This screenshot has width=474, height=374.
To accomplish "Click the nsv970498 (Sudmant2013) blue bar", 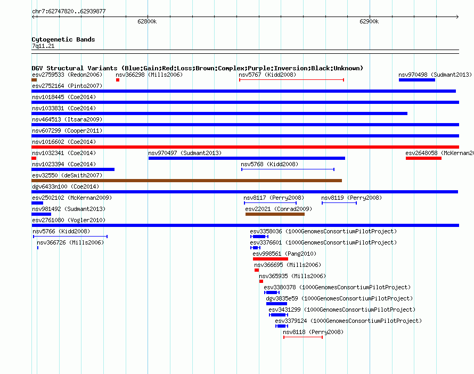I will [417, 80].
